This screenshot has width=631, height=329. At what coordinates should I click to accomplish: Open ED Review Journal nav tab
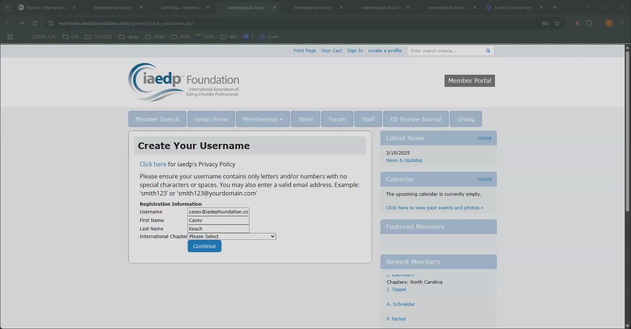[416, 119]
